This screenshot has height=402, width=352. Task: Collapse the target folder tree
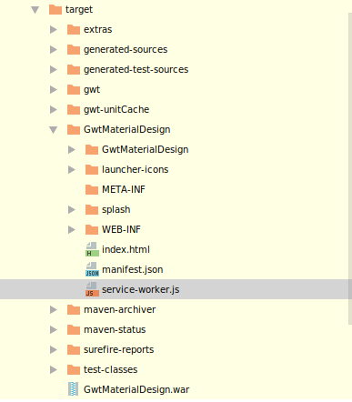[x=35, y=10]
